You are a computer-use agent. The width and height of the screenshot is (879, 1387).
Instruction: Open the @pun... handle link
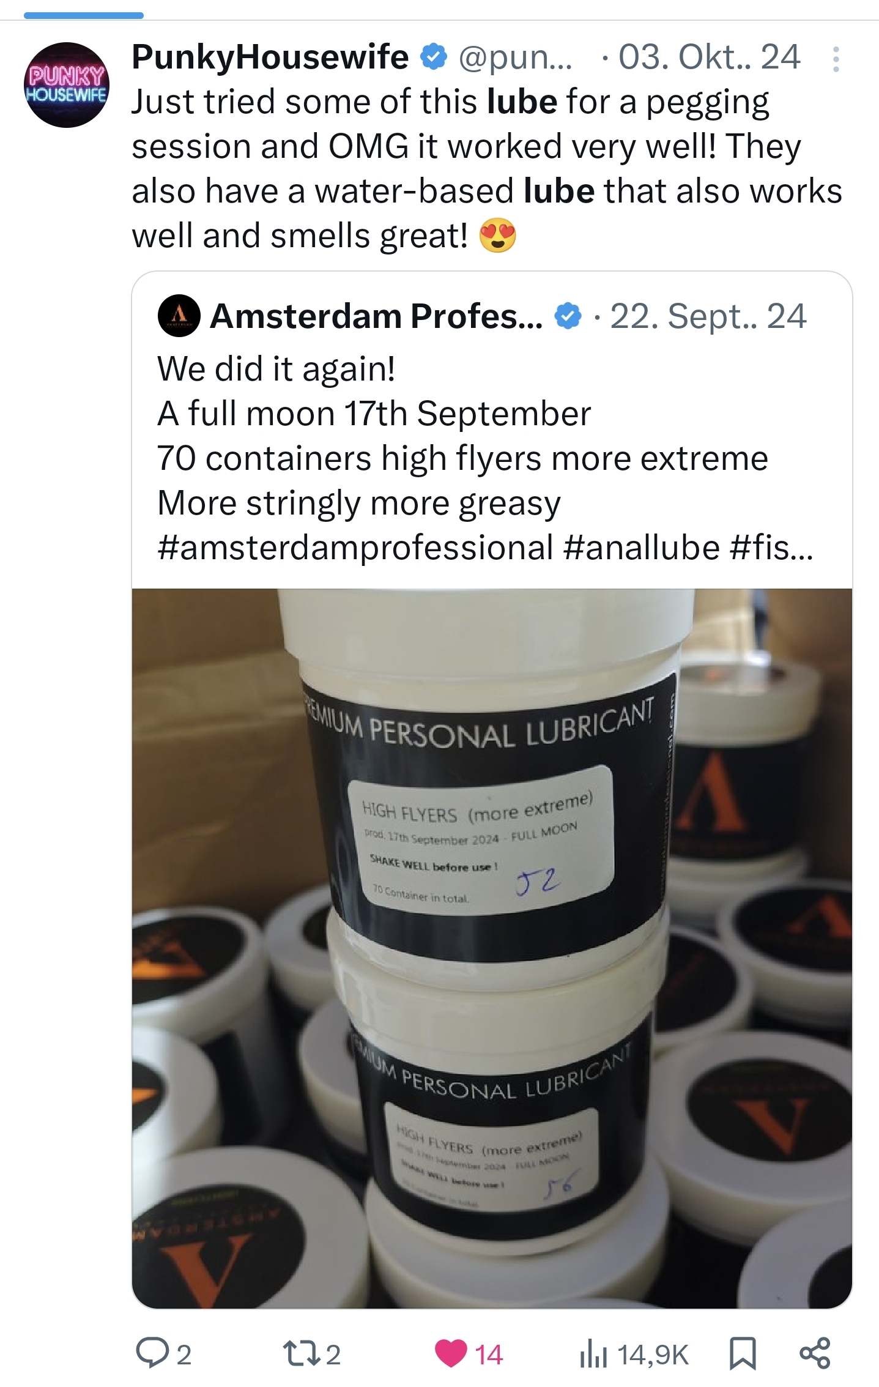[516, 58]
